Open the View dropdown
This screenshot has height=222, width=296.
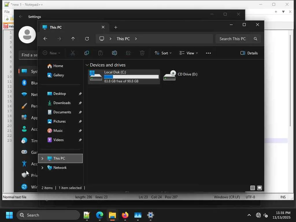[188, 53]
